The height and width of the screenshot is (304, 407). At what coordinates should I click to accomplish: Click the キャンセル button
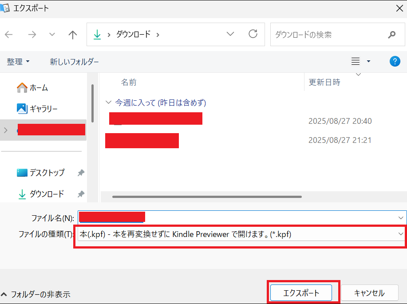(x=369, y=293)
